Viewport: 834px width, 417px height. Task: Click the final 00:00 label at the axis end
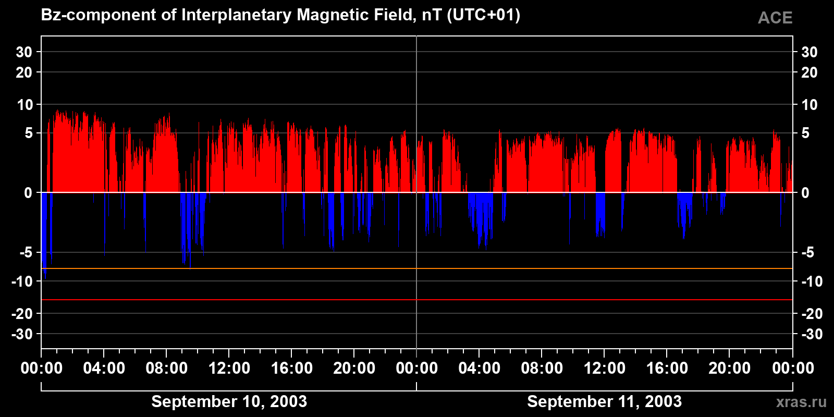pos(793,369)
